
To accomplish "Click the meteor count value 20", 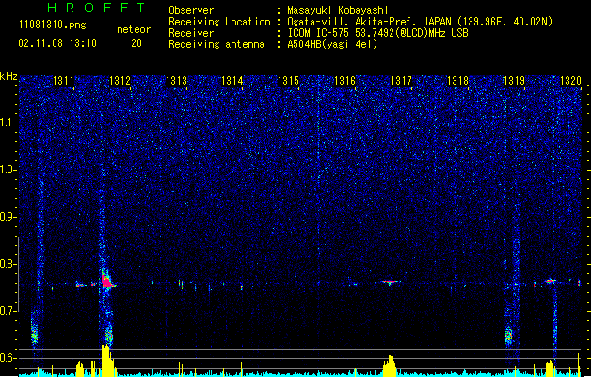I will (136, 43).
